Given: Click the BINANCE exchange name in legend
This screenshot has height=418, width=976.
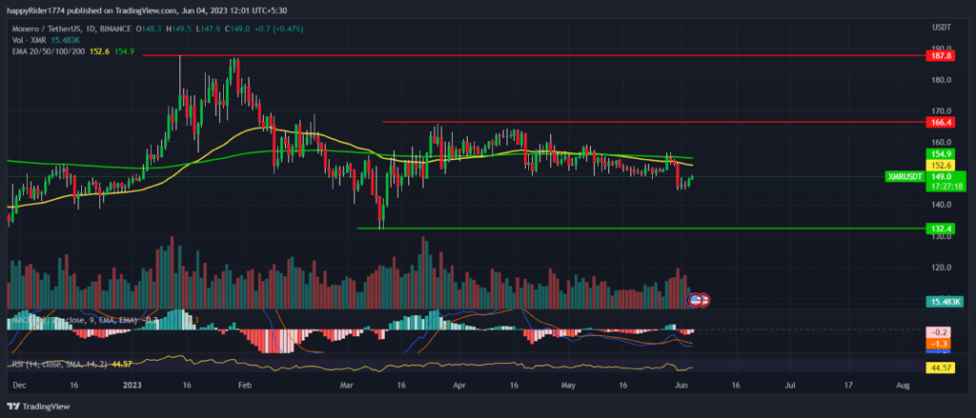Looking at the screenshot, I should (116, 29).
